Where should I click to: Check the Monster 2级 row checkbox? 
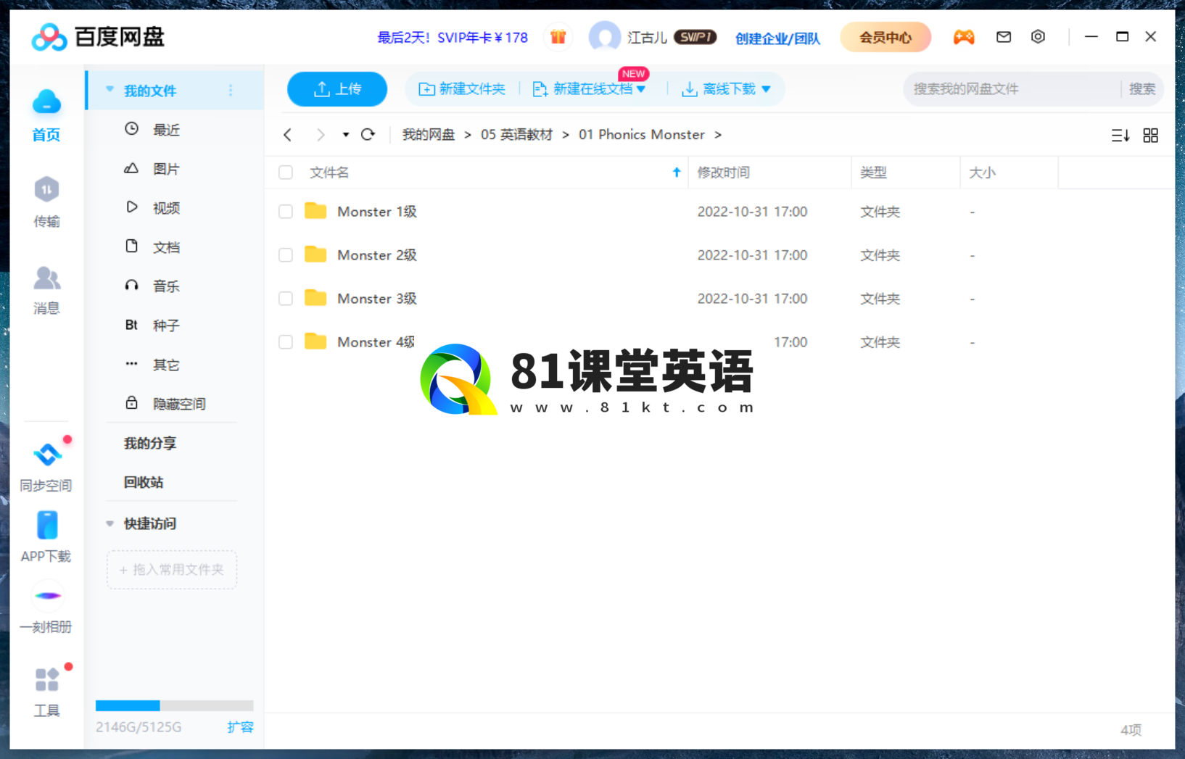pyautogui.click(x=286, y=255)
